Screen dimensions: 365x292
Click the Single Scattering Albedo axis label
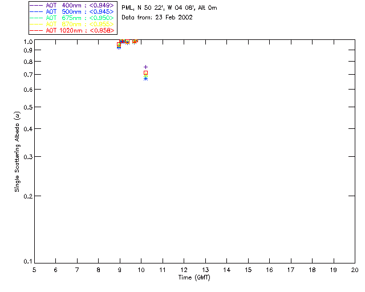click(17, 152)
